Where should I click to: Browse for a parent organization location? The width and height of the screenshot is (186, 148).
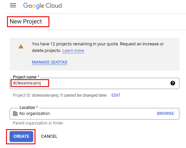165,114
